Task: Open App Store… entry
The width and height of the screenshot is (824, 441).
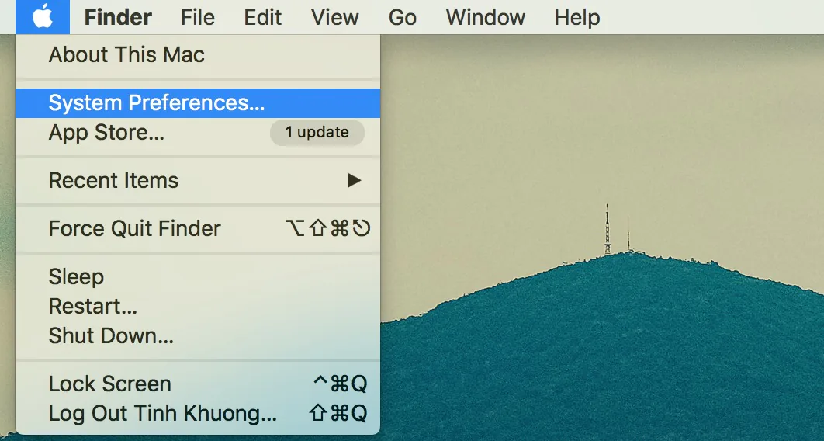Action: tap(198, 133)
